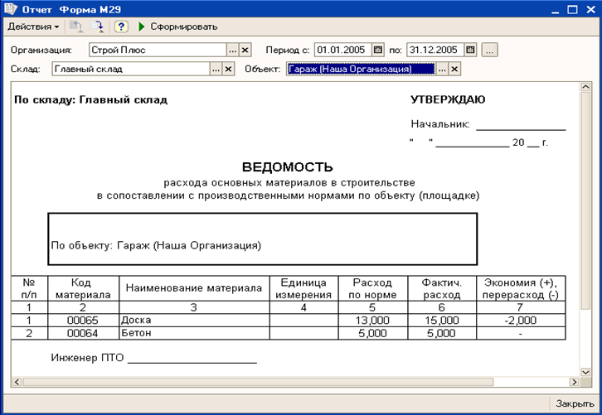The height and width of the screenshot is (415, 602).
Task: Click the restore settings toolbar icon
Action: pyautogui.click(x=75, y=27)
